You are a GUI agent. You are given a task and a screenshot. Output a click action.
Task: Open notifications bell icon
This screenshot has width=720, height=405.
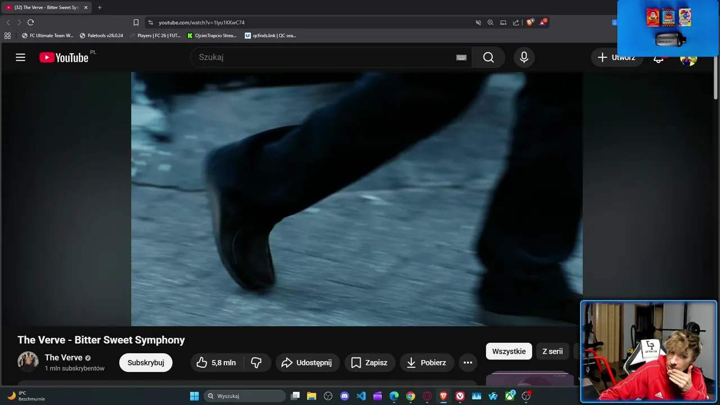[658, 58]
